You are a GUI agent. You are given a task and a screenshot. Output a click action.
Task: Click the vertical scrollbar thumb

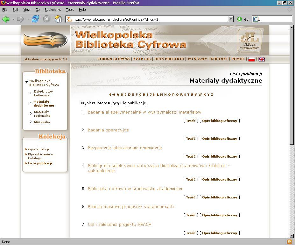[x=291, y=87]
